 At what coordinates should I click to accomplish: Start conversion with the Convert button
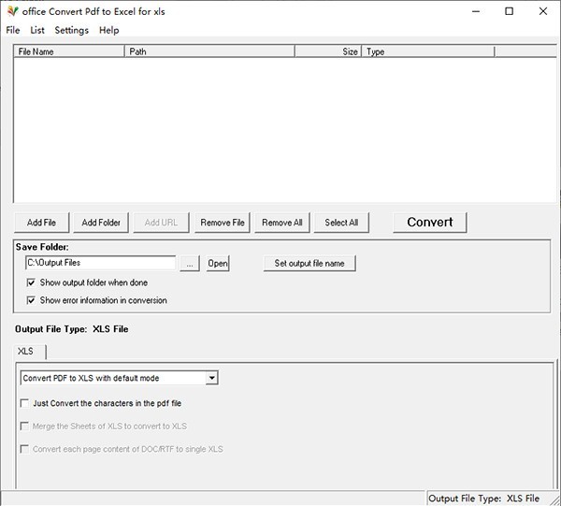pos(430,223)
